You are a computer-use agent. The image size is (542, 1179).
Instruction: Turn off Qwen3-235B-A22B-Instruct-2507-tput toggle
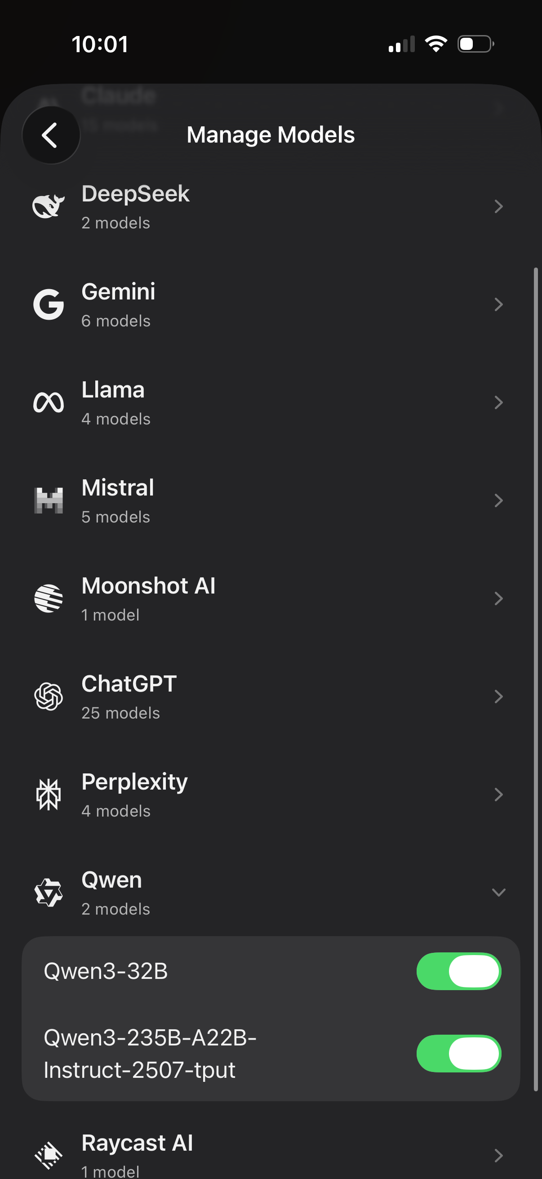click(x=458, y=1053)
